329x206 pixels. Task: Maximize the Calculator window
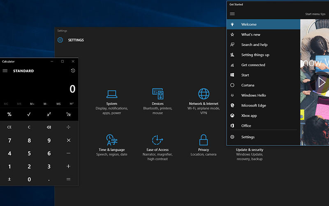coord(63,61)
